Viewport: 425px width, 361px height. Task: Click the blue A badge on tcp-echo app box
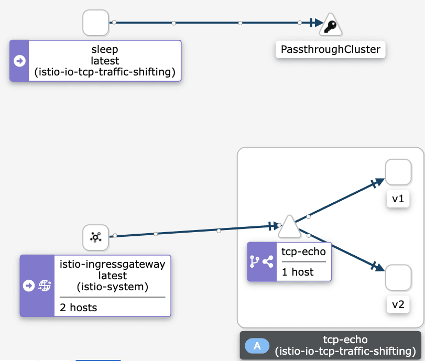point(257,345)
